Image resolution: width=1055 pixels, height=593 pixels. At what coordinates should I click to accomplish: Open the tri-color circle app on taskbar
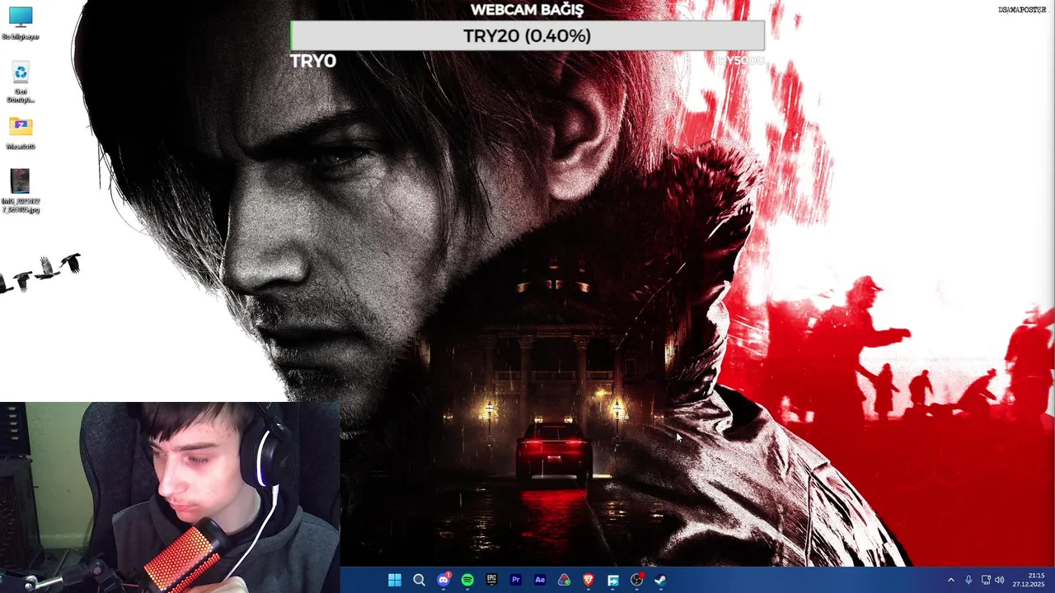[565, 580]
